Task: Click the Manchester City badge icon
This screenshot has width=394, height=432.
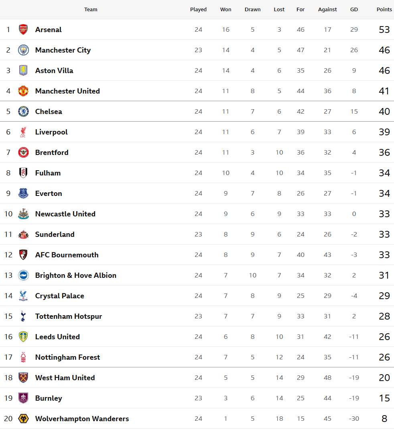Action: click(23, 50)
